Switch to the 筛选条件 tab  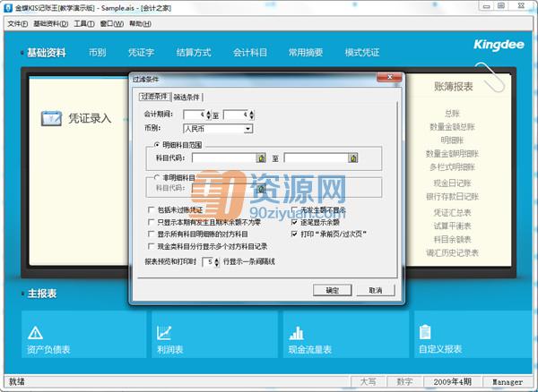pyautogui.click(x=187, y=98)
